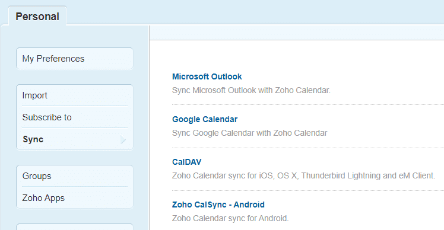Click the 'Sync Google Calendar with Zoho Calendar' description
This screenshot has width=444, height=230.
coord(249,133)
